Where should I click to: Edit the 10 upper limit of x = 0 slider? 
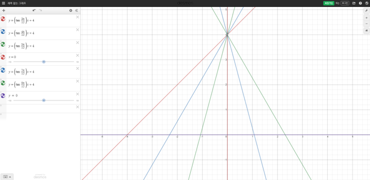click(x=77, y=62)
